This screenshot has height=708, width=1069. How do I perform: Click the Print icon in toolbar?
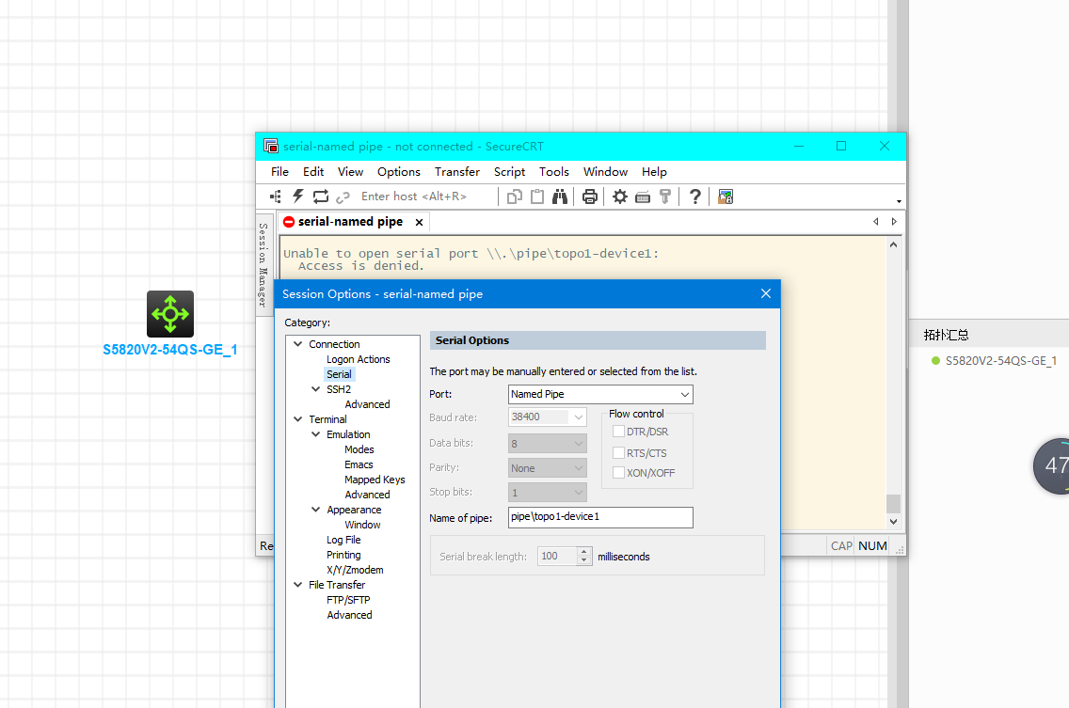[x=590, y=197]
